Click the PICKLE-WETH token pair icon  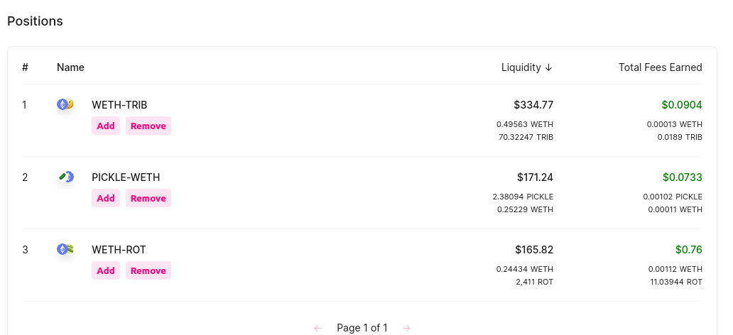tap(65, 177)
